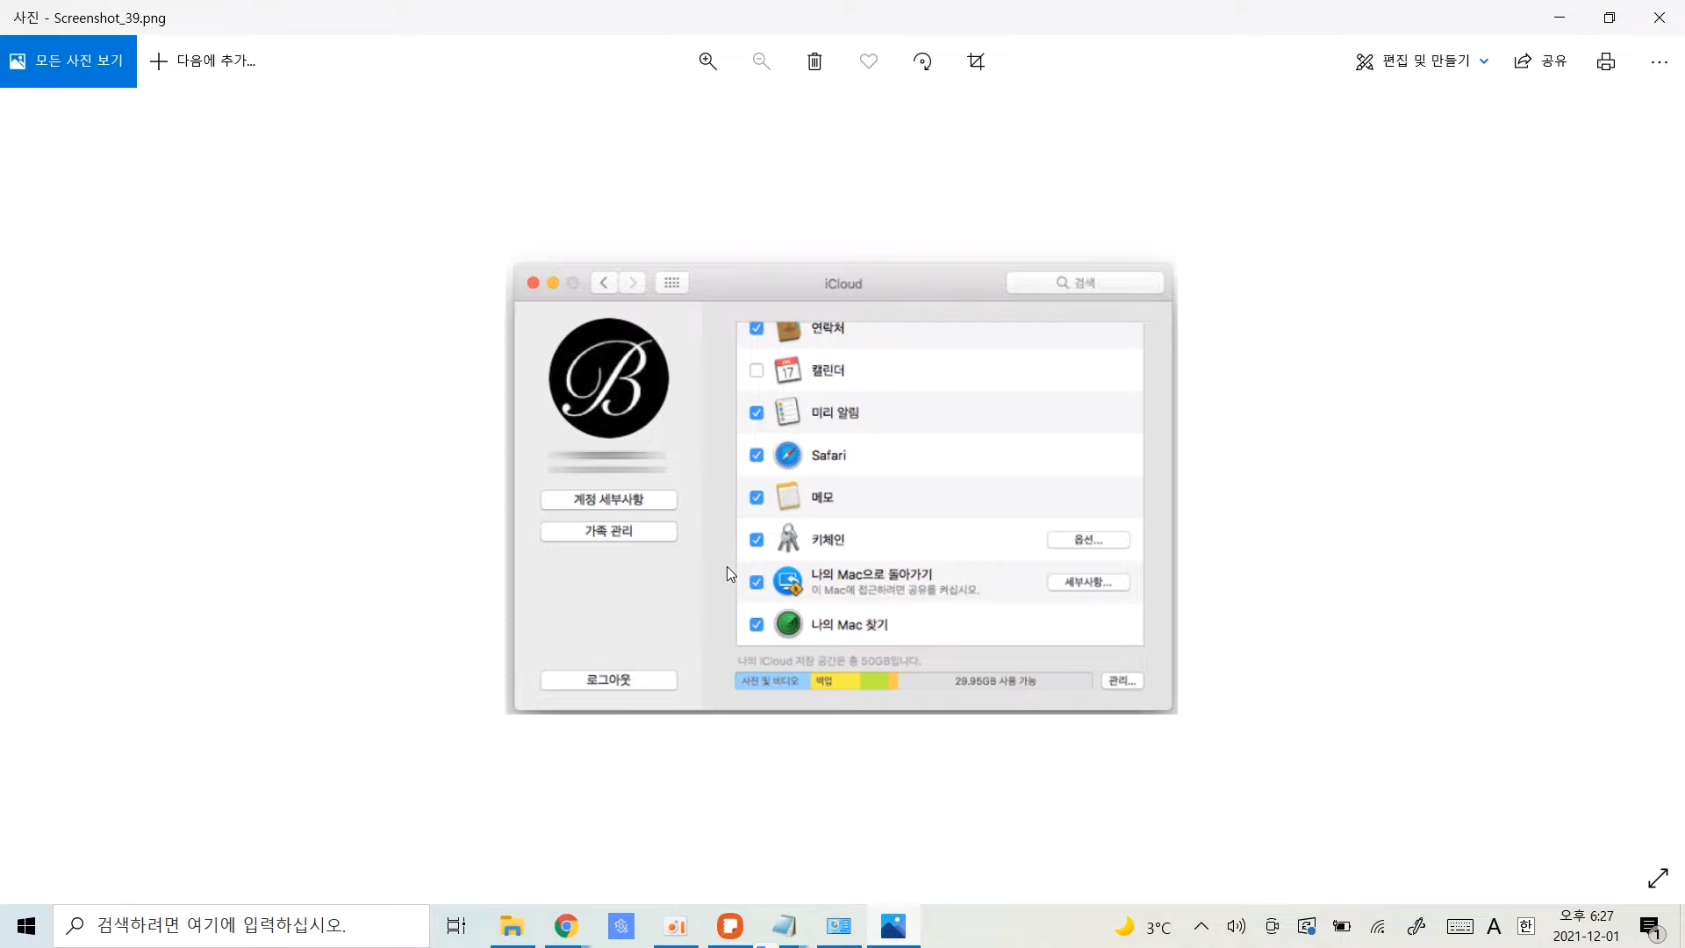Open the orange square app on taskbar
The height and width of the screenshot is (948, 1685).
click(x=730, y=926)
